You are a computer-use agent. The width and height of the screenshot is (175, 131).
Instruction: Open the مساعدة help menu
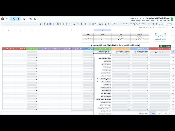(x=133, y=20)
